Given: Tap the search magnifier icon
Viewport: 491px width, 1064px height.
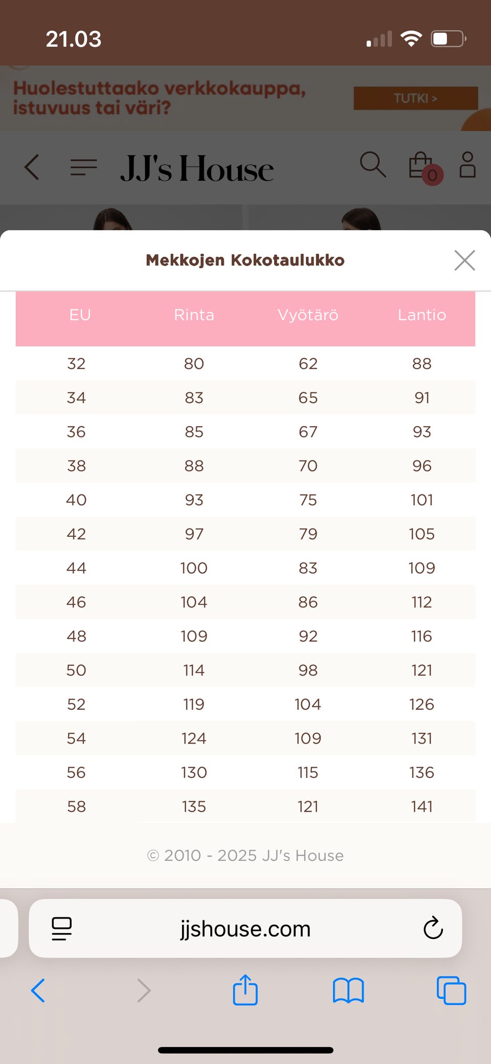Looking at the screenshot, I should pos(373,165).
